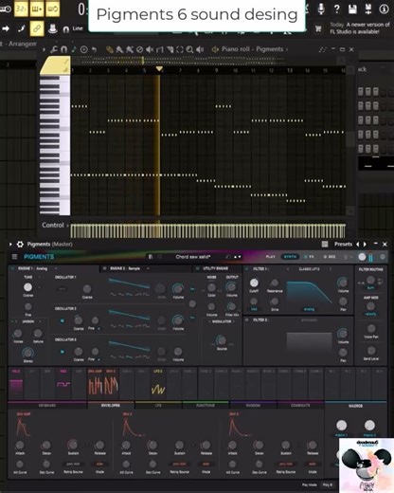Click the Pigments master volume knob

tap(363, 257)
